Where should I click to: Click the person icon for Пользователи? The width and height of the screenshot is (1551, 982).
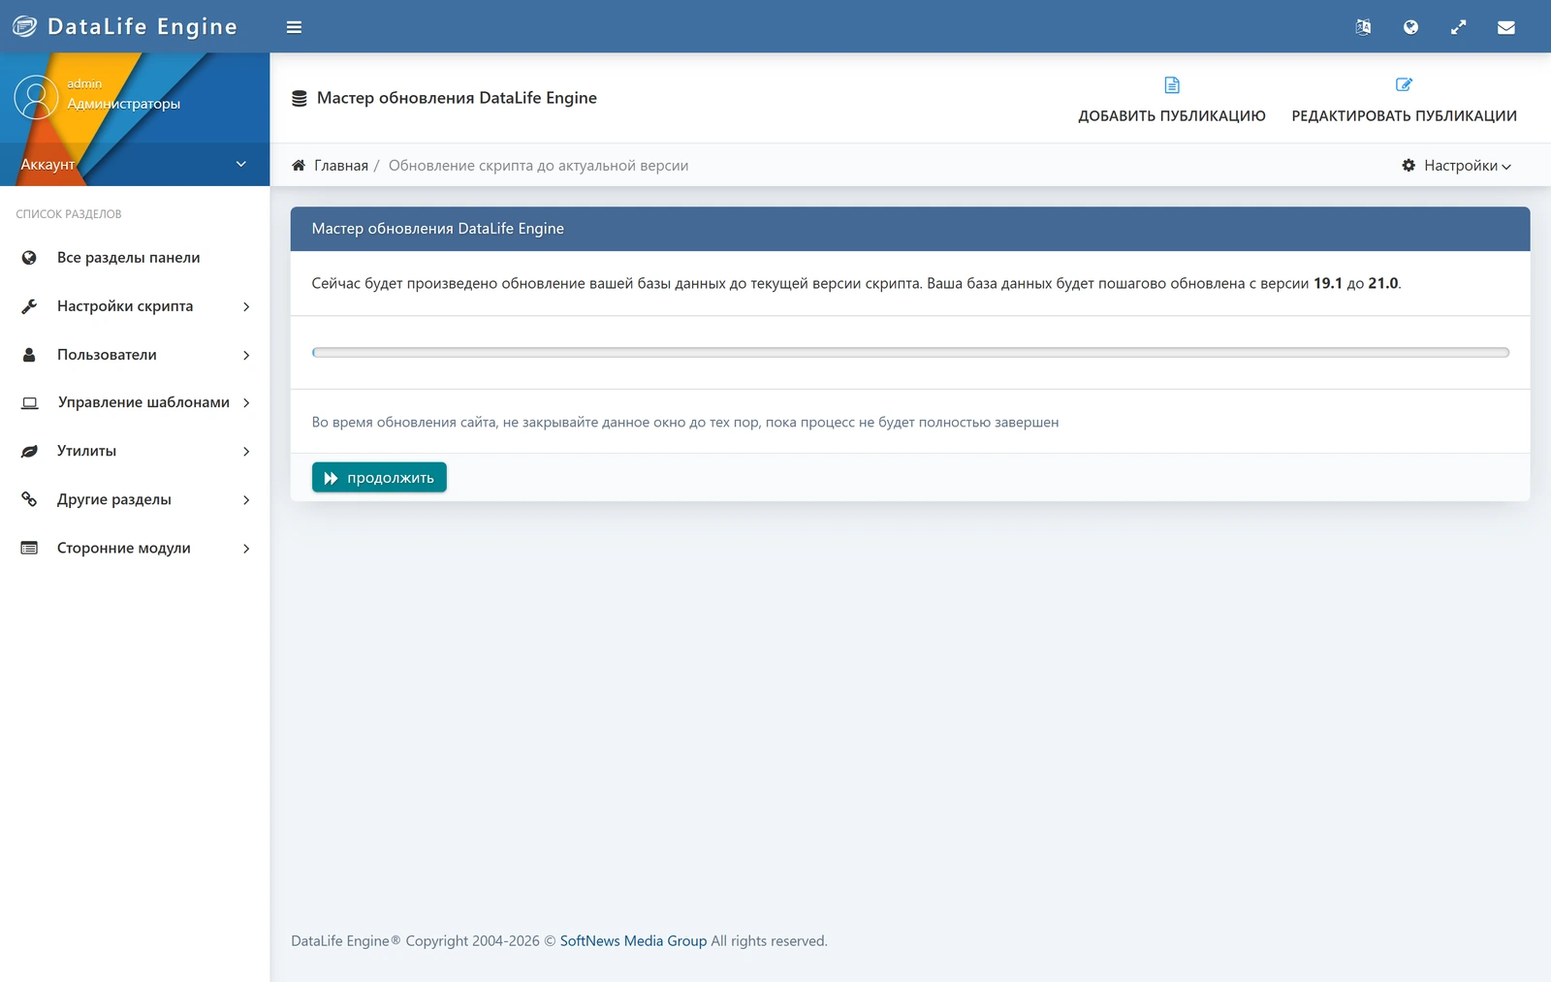29,355
